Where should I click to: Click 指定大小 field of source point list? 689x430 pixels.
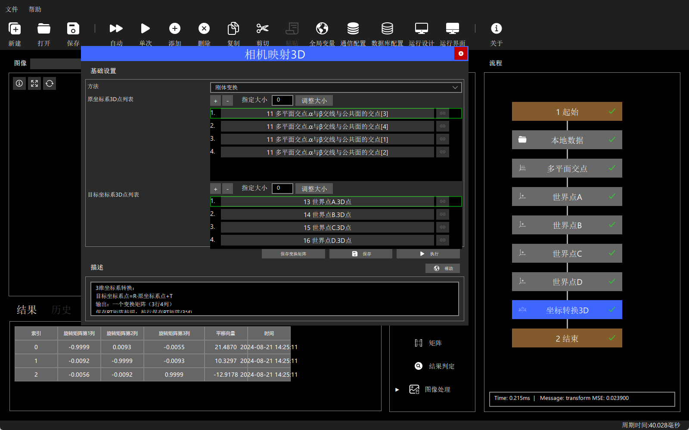[x=282, y=100]
